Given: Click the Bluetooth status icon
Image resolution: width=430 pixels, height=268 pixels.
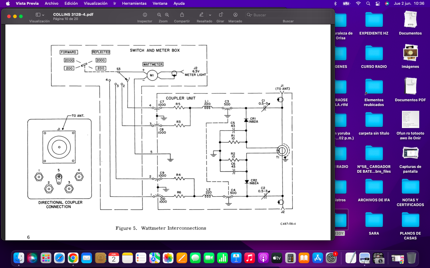Looking at the screenshot, I should pos(335,3).
